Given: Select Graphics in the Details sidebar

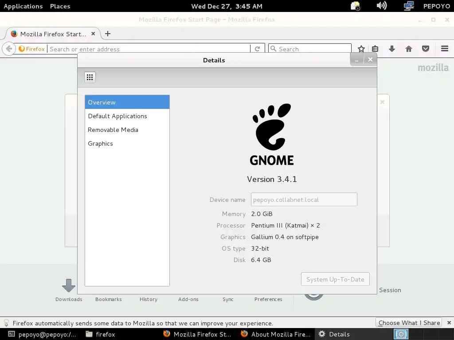Looking at the screenshot, I should click(x=127, y=143).
